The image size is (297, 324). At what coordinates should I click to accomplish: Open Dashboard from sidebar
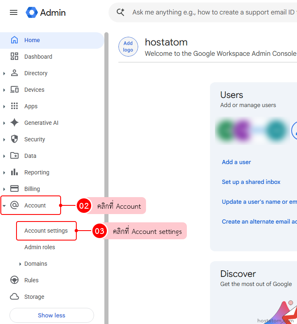(52, 57)
